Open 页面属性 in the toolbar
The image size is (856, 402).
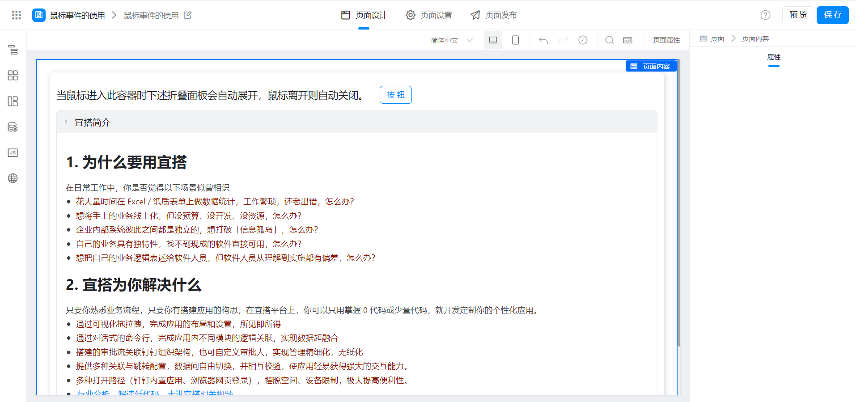(666, 40)
